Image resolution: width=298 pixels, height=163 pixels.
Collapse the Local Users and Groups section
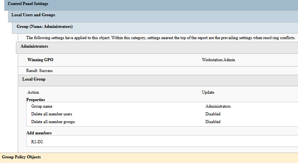(x=33, y=15)
